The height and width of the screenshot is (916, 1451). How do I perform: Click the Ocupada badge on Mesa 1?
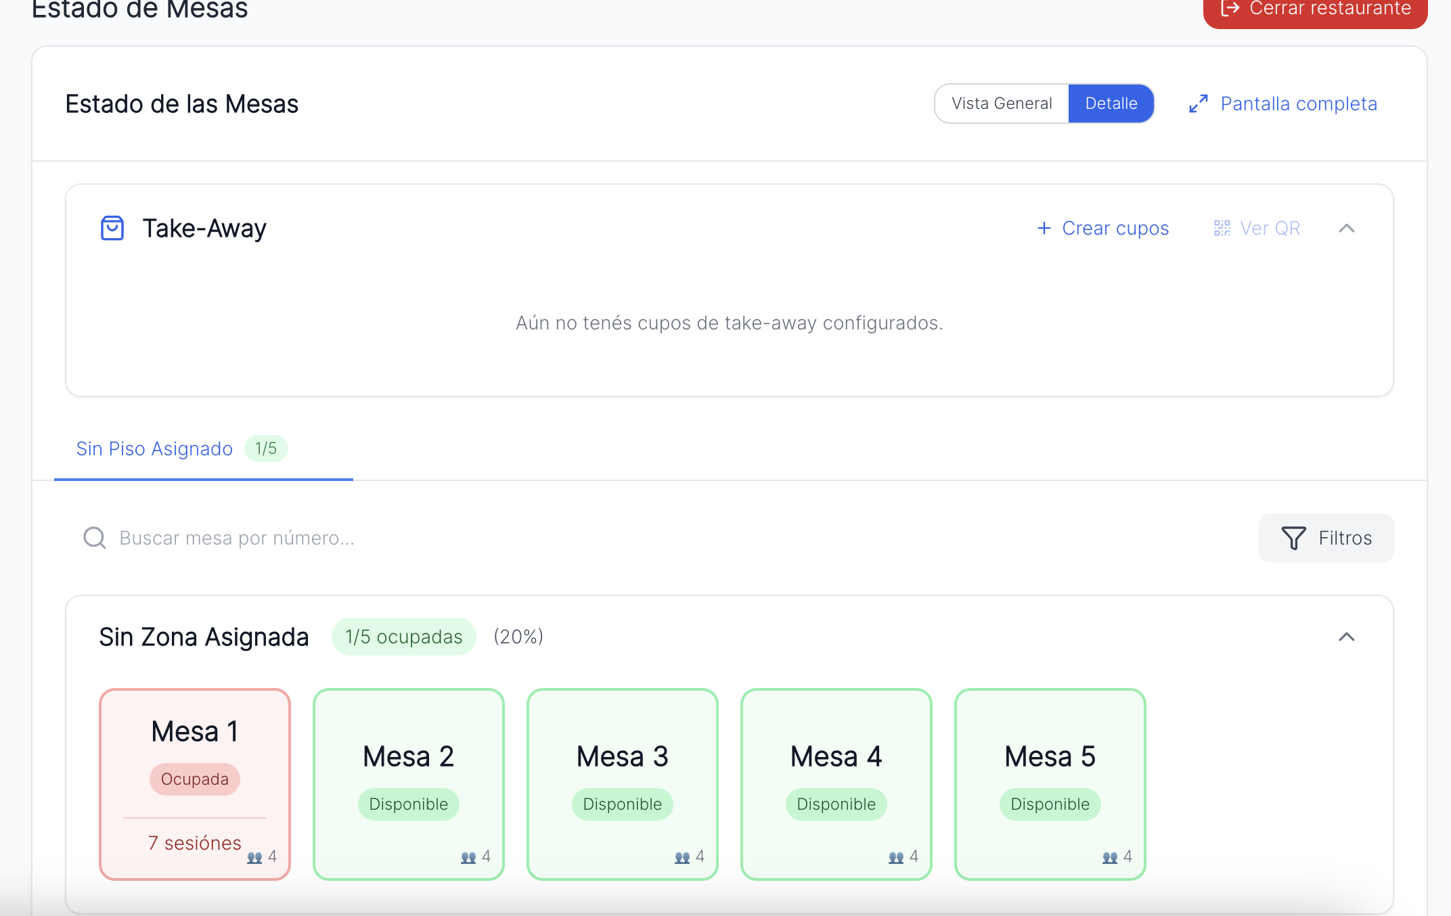coord(195,779)
